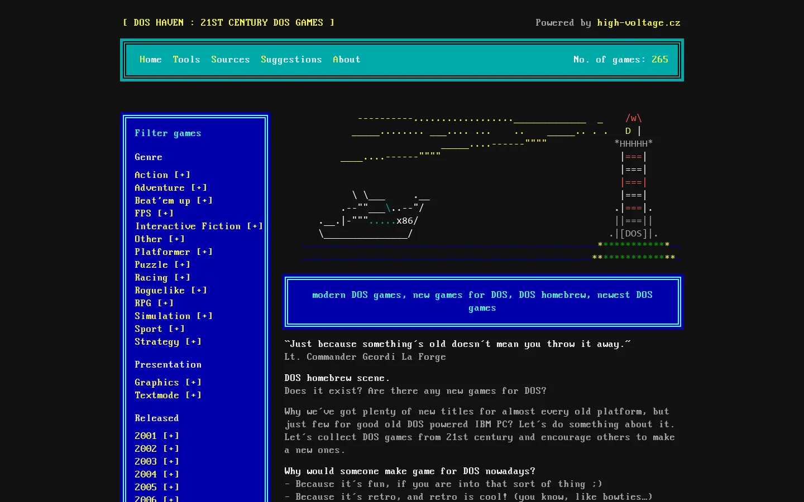The height and width of the screenshot is (502, 804).
Task: Select the 2005 release year filter
Action: click(156, 487)
